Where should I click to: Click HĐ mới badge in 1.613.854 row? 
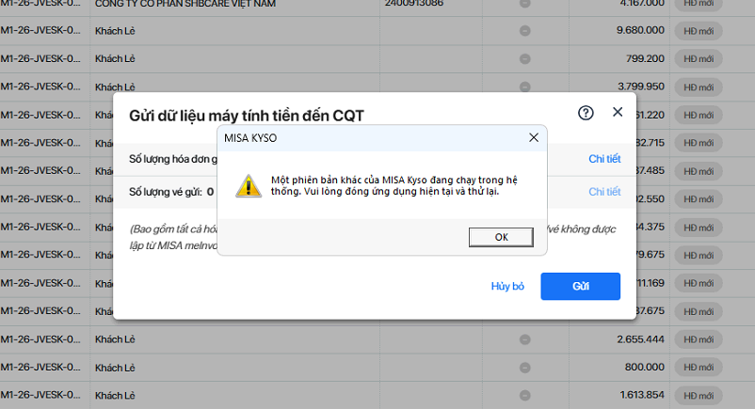(x=698, y=395)
